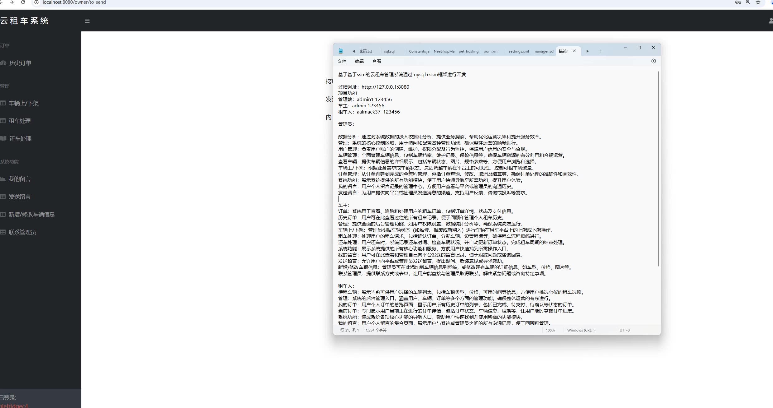Image resolution: width=773 pixels, height=408 pixels.
Task: Click the hamburger sidebar toggle icon
Action: click(x=87, y=21)
